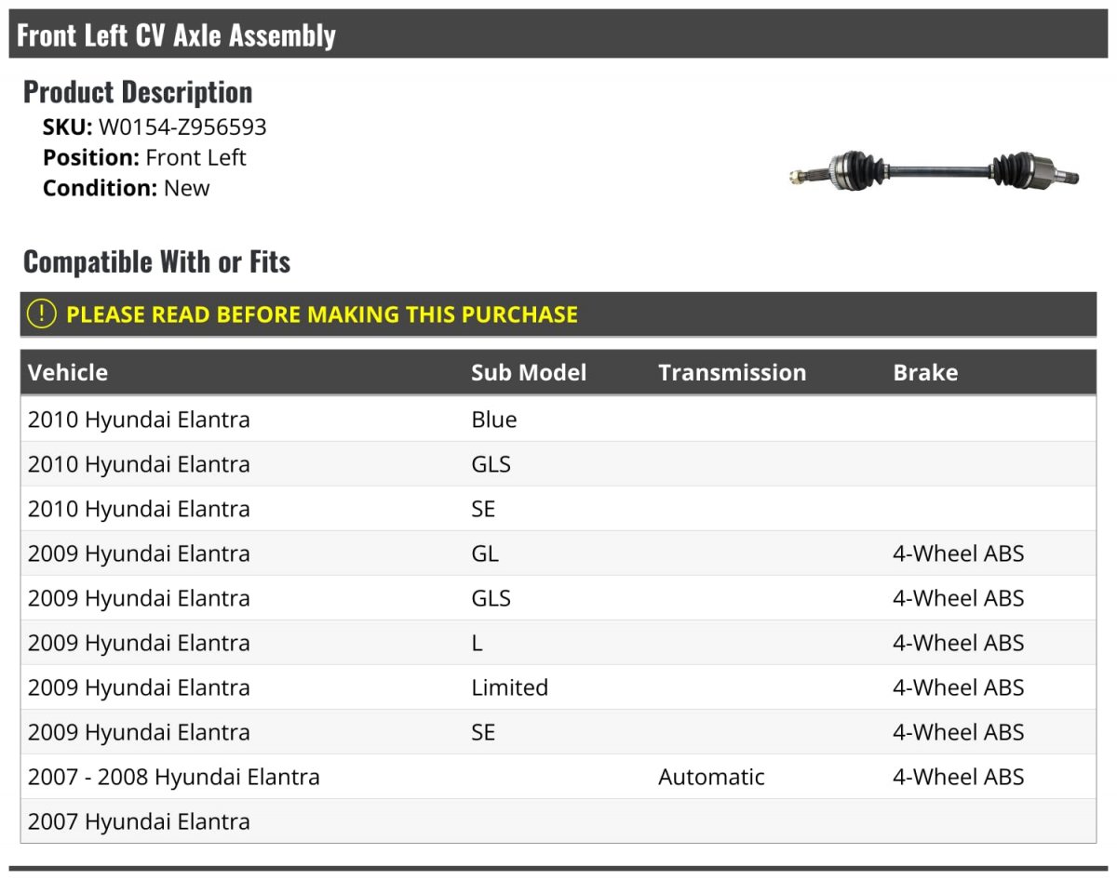Click the 2009 Hyundai Elantra GL row
The width and height of the screenshot is (1117, 880).
(558, 553)
